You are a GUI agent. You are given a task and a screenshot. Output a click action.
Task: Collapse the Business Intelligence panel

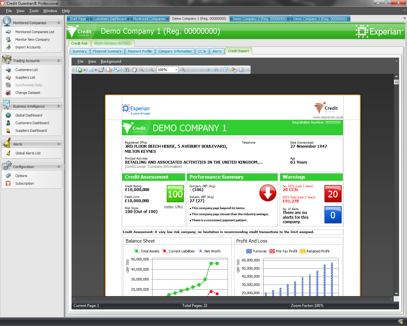click(x=59, y=106)
